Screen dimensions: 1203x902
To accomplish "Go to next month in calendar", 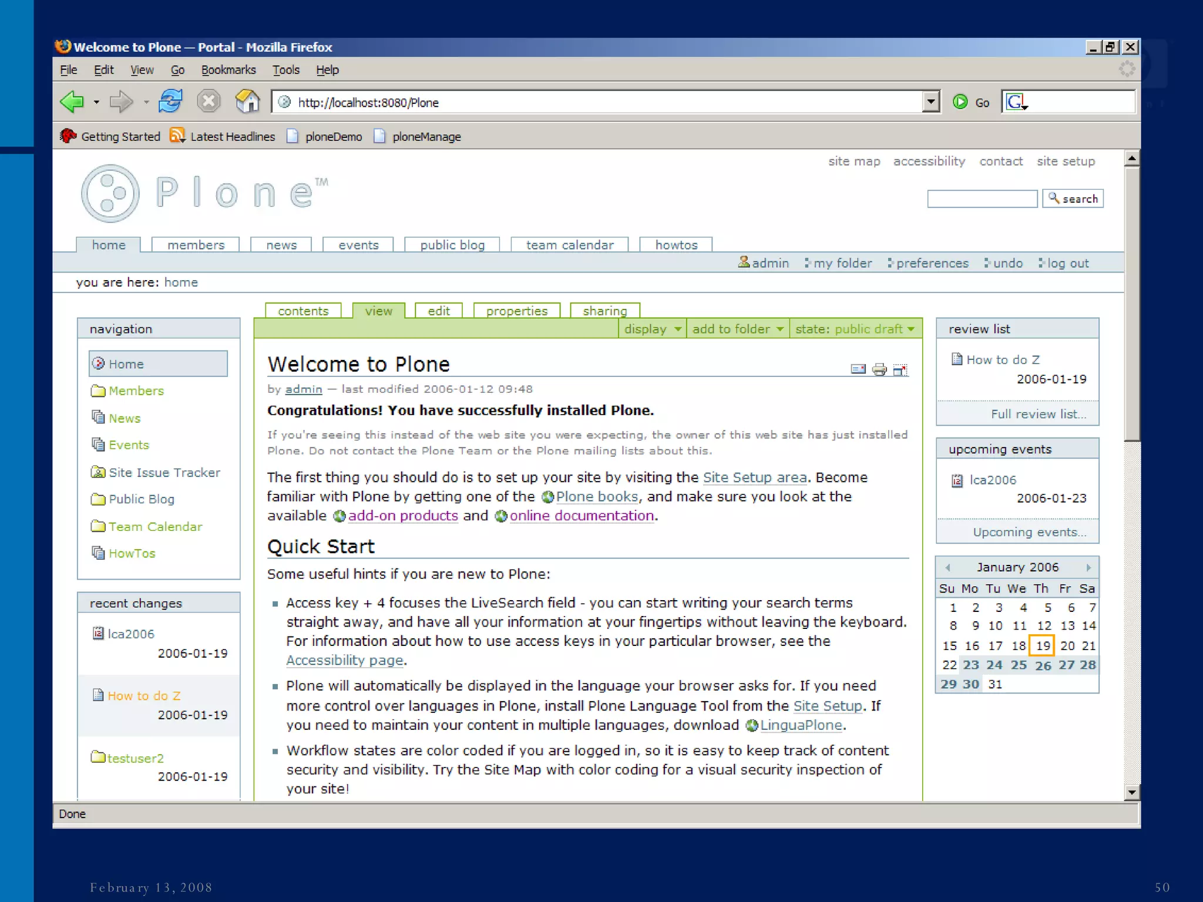I will (x=1088, y=567).
